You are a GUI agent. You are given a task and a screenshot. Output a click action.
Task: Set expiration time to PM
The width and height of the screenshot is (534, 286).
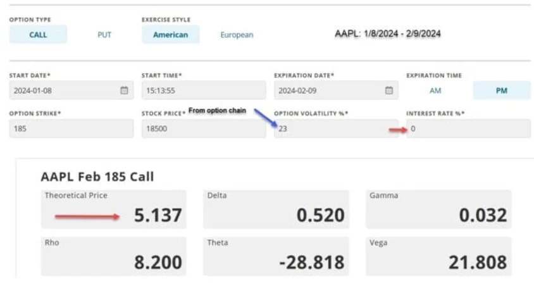[502, 90]
